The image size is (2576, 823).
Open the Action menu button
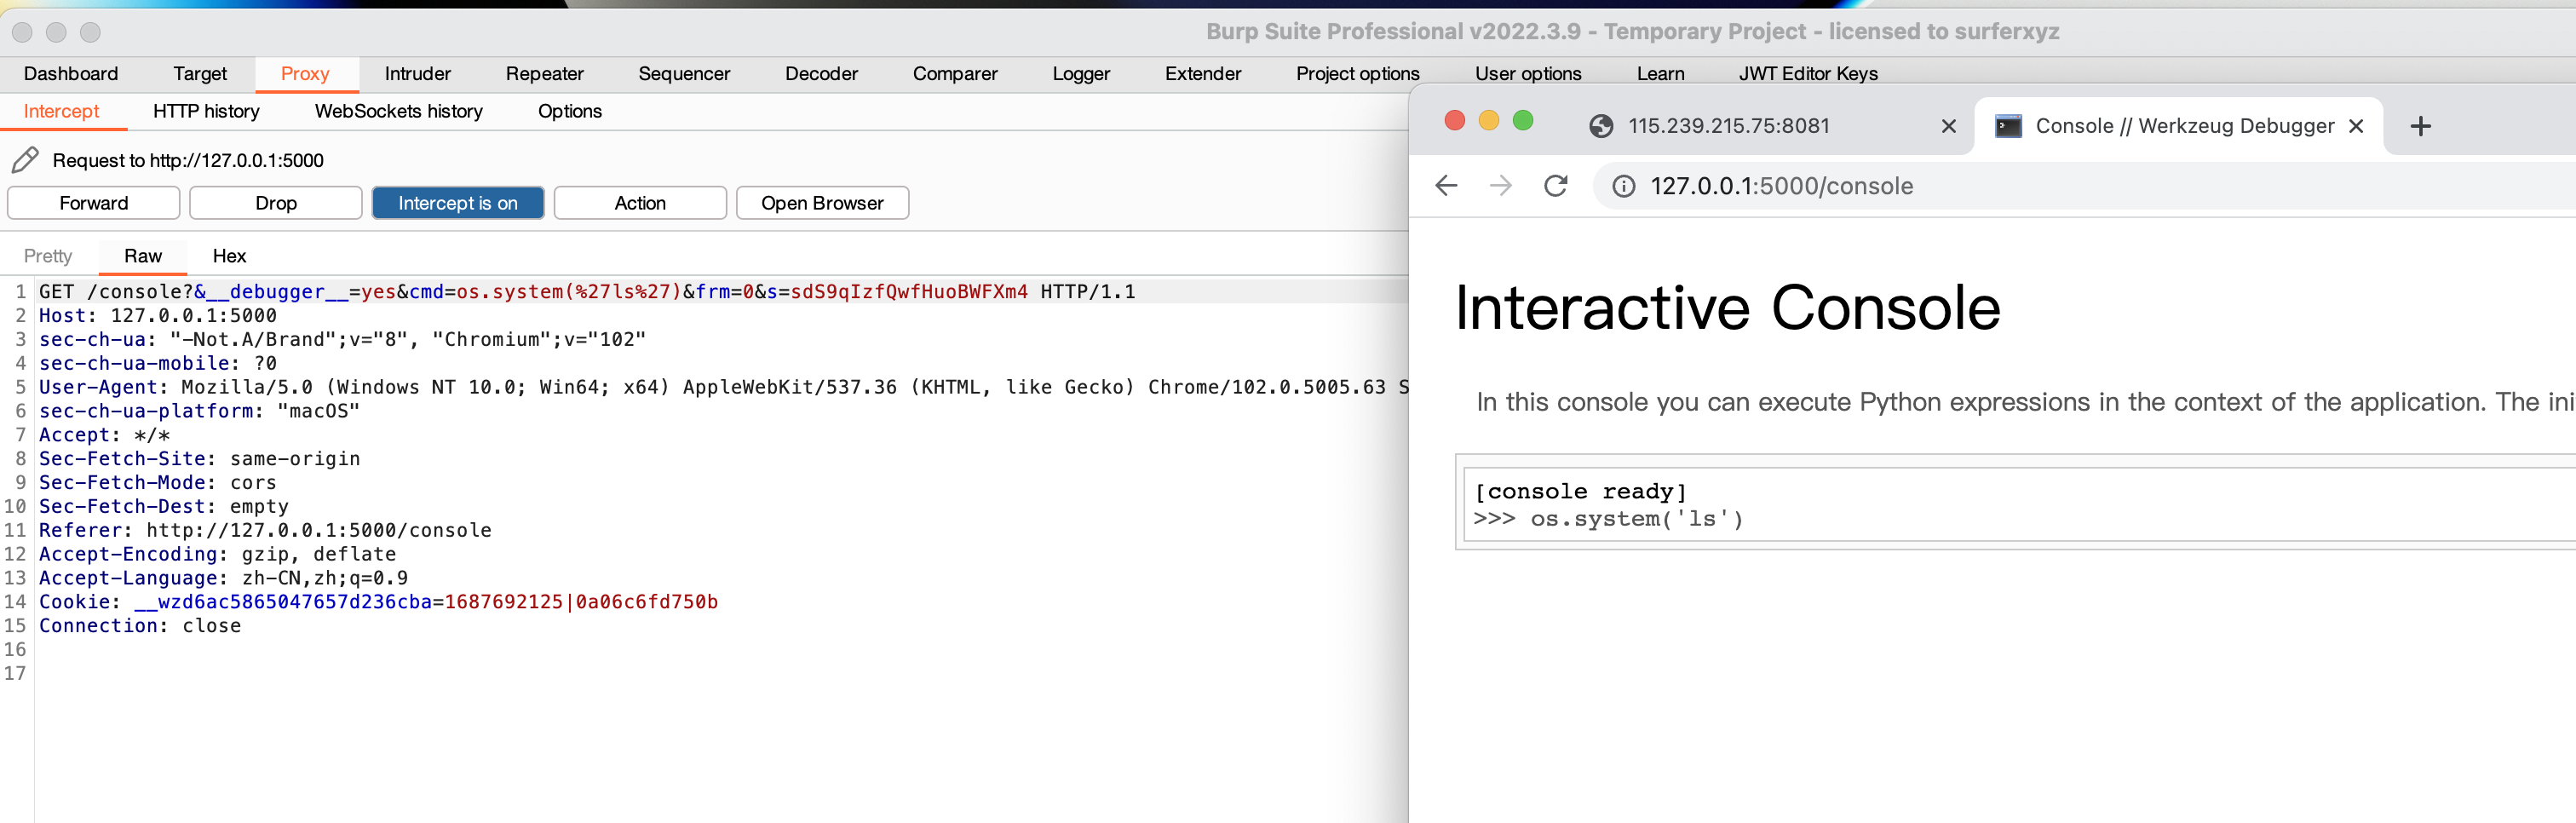pyautogui.click(x=640, y=203)
